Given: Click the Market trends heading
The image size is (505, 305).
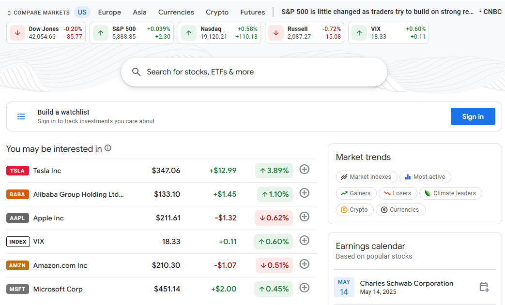Looking at the screenshot, I should click(363, 157).
